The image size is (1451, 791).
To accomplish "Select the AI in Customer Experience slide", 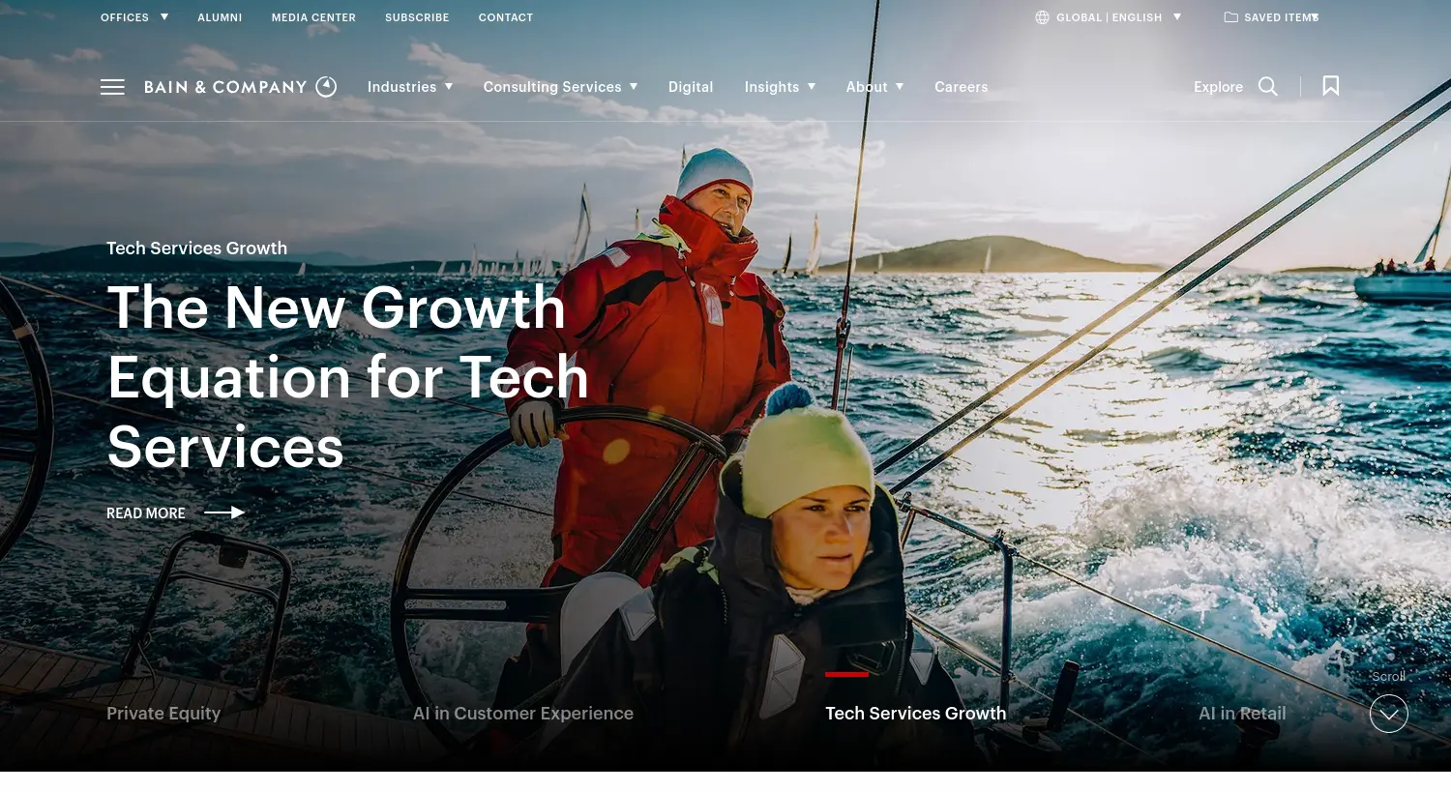I will pyautogui.click(x=523, y=714).
